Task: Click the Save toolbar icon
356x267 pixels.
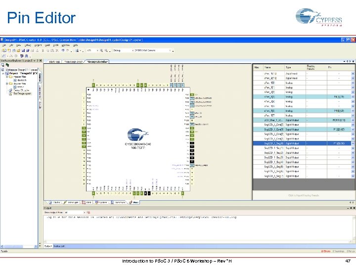Action: coord(23,50)
